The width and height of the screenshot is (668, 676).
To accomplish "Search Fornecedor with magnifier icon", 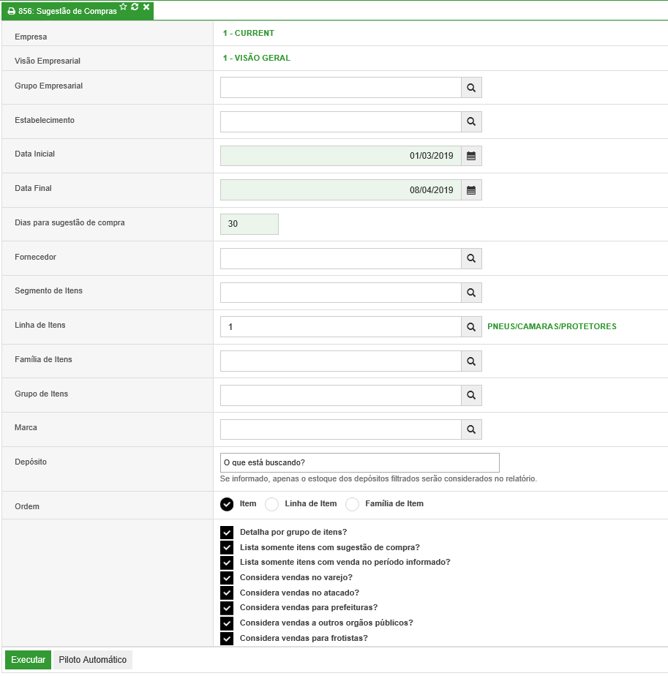I will [471, 258].
